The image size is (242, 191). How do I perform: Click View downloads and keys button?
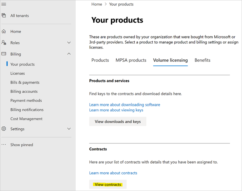pyautogui.click(x=118, y=122)
